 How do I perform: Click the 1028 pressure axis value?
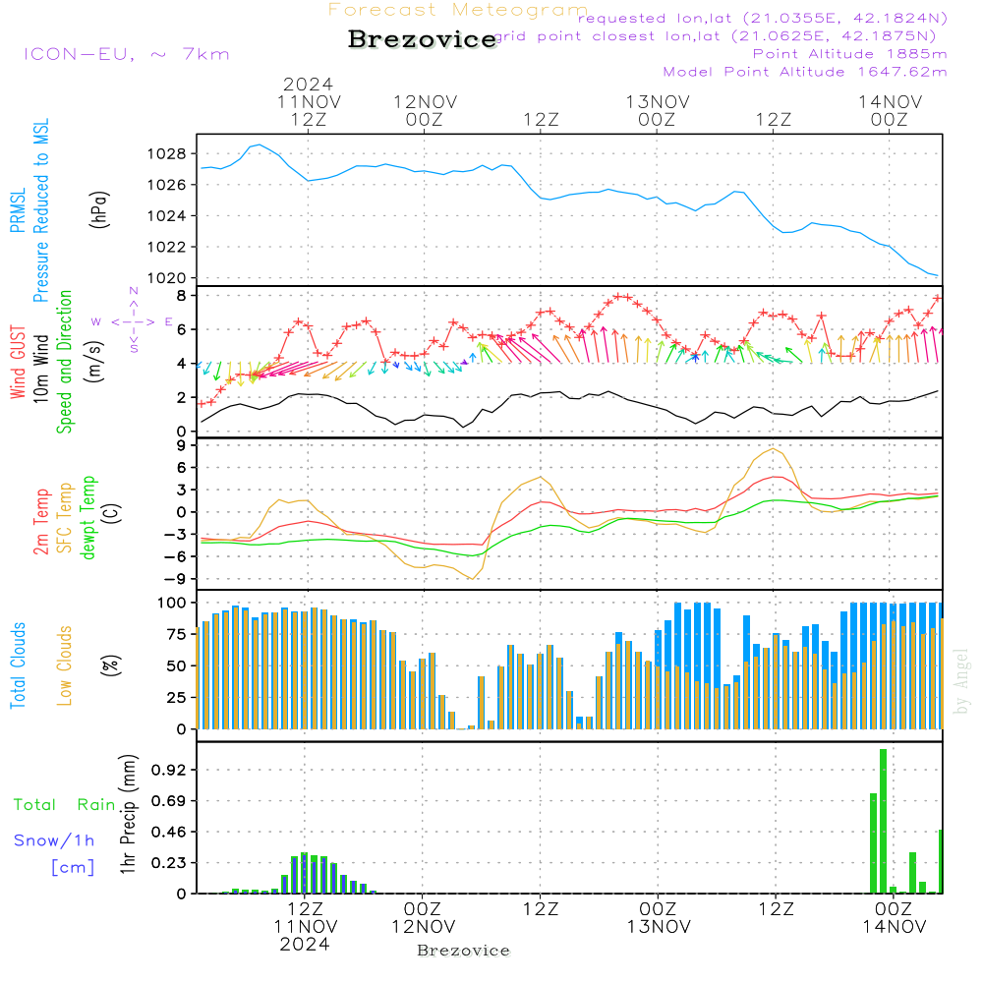[166, 153]
